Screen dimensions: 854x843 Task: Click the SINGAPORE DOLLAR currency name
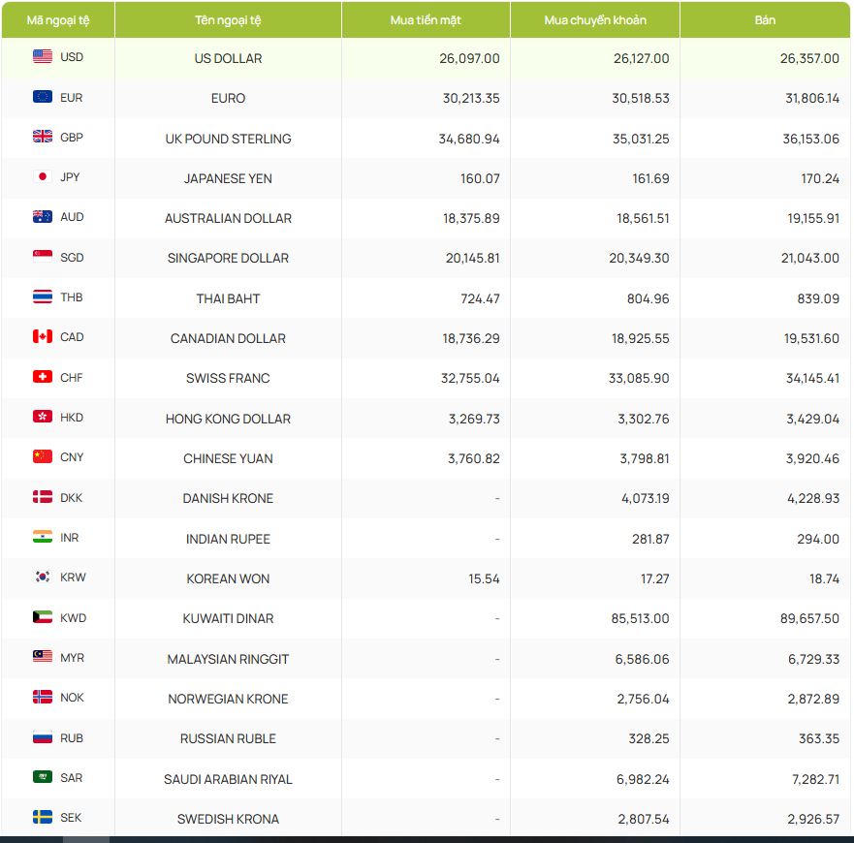coord(228,259)
